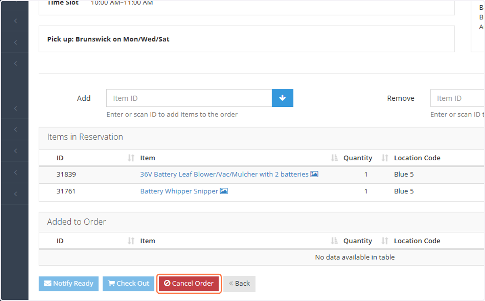Click the envelope icon on Notify Ready
485x301 pixels.
click(47, 284)
